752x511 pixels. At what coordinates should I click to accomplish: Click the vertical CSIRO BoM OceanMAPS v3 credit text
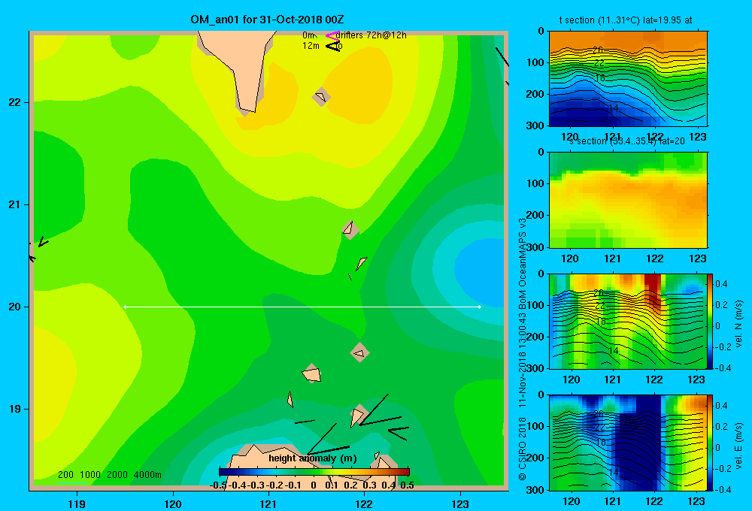[523, 349]
